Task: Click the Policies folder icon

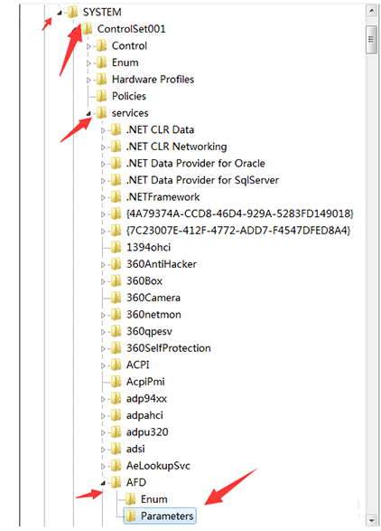Action: 101,96
